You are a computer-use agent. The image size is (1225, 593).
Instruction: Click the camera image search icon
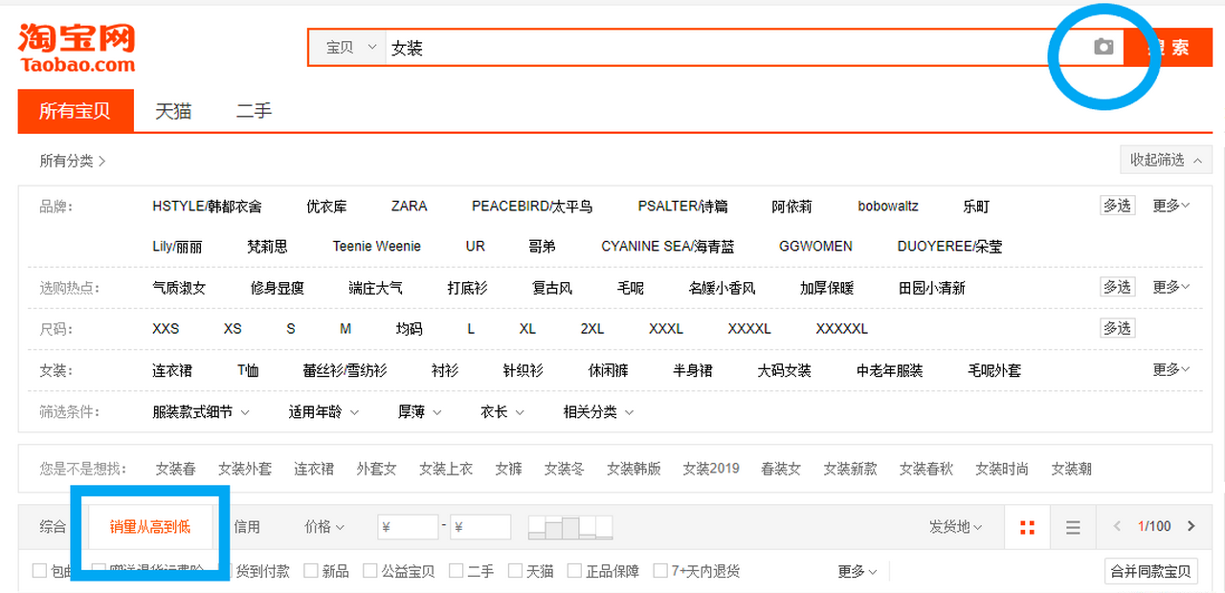point(1103,47)
